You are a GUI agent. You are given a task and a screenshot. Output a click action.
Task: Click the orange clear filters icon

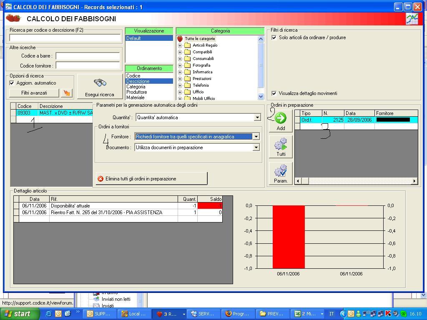[67, 93]
